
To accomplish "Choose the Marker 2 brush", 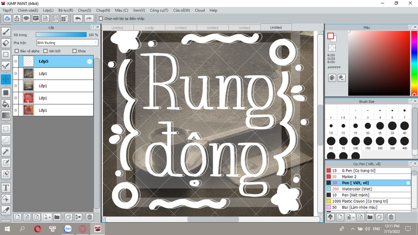I will tap(368, 177).
